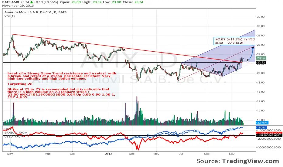Screen dimensions: 283x167
Task: Select the break of a Strong Down Trend annotation
Action: pyautogui.click(x=62, y=76)
